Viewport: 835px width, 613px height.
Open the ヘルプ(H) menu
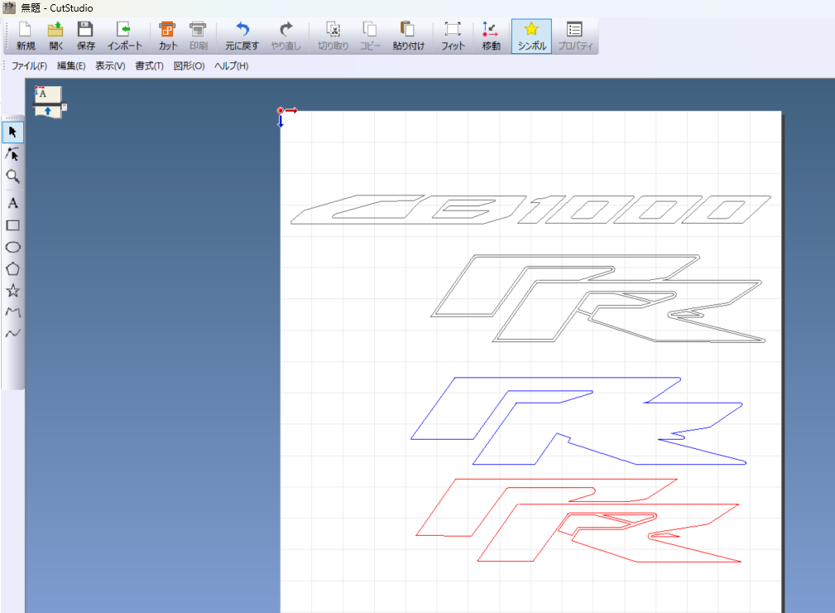click(231, 66)
